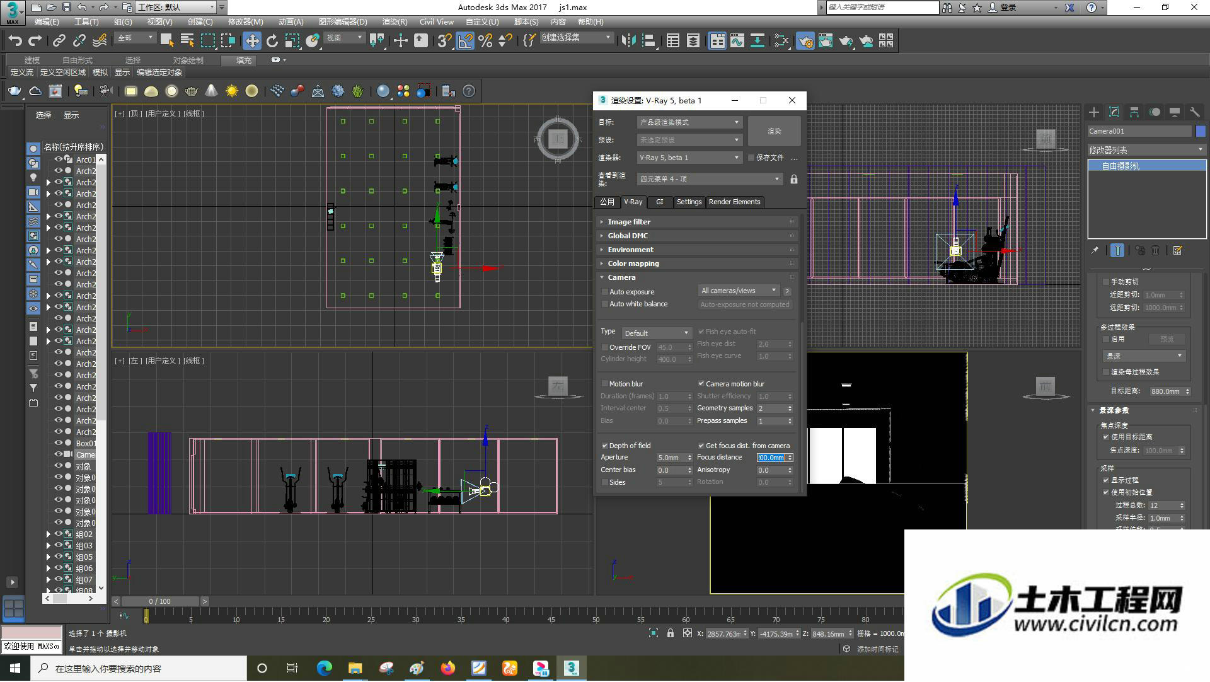Switch to the 公用 tab
This screenshot has height=682, width=1210.
(607, 202)
